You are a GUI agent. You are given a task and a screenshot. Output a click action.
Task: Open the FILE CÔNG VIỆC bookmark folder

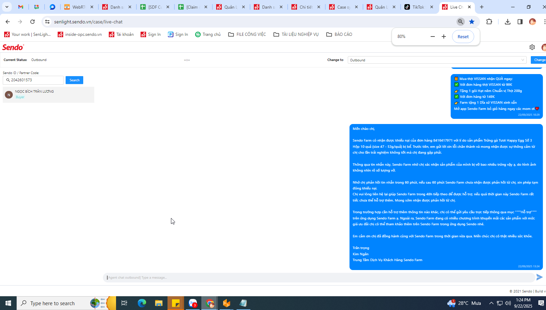pyautogui.click(x=247, y=34)
